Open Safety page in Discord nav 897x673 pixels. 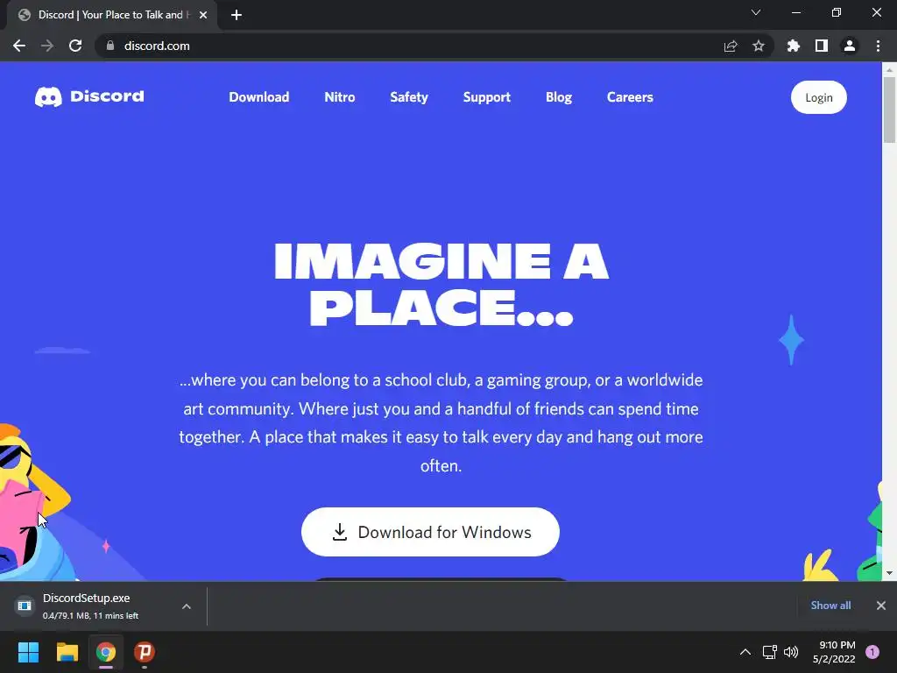pyautogui.click(x=409, y=97)
